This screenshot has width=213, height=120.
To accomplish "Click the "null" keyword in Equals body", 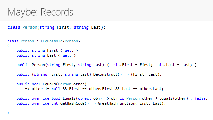I will [56, 89].
